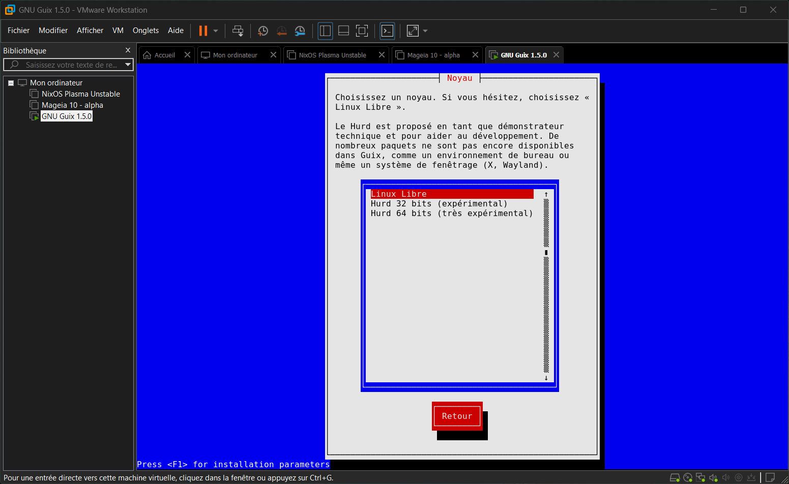Toggle the thumbnail bar view

point(343,31)
